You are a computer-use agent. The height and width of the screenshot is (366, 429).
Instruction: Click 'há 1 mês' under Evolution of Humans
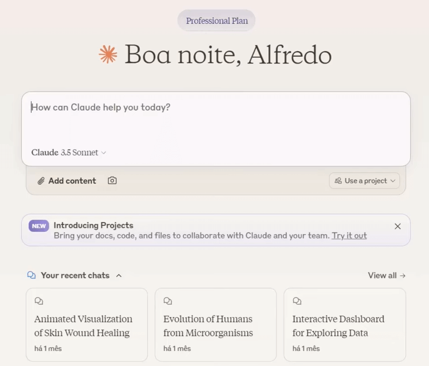[x=177, y=349]
